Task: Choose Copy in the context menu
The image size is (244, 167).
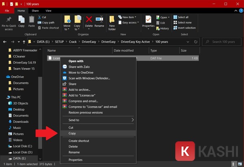Action: pyautogui.click(x=98, y=133)
